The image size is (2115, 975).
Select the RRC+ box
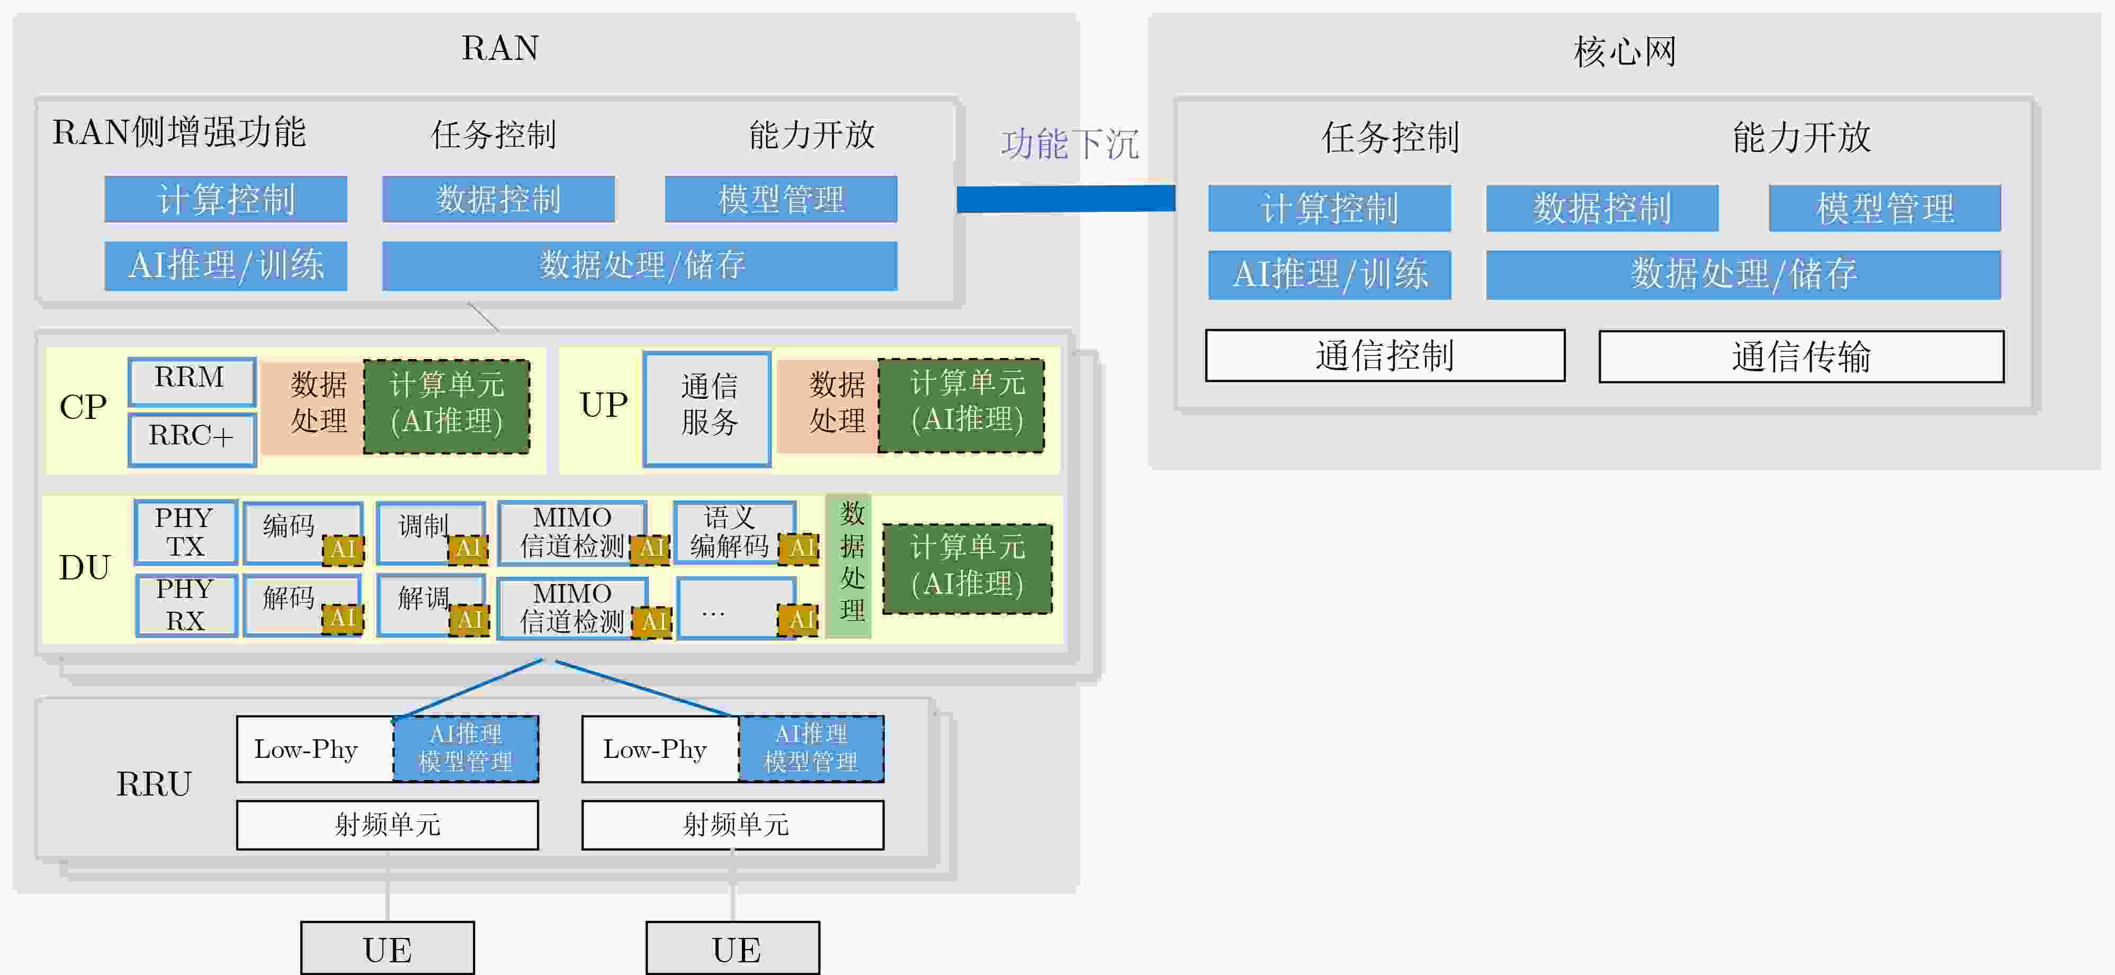tap(192, 440)
